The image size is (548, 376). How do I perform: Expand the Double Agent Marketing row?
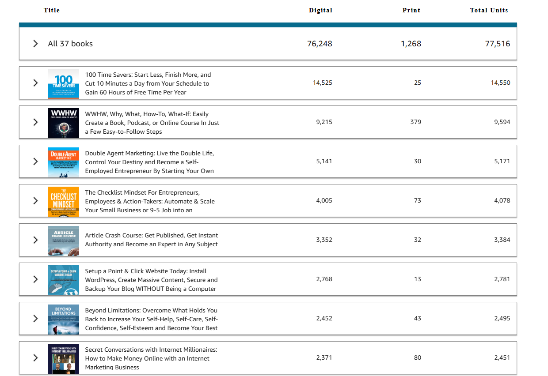pos(36,162)
